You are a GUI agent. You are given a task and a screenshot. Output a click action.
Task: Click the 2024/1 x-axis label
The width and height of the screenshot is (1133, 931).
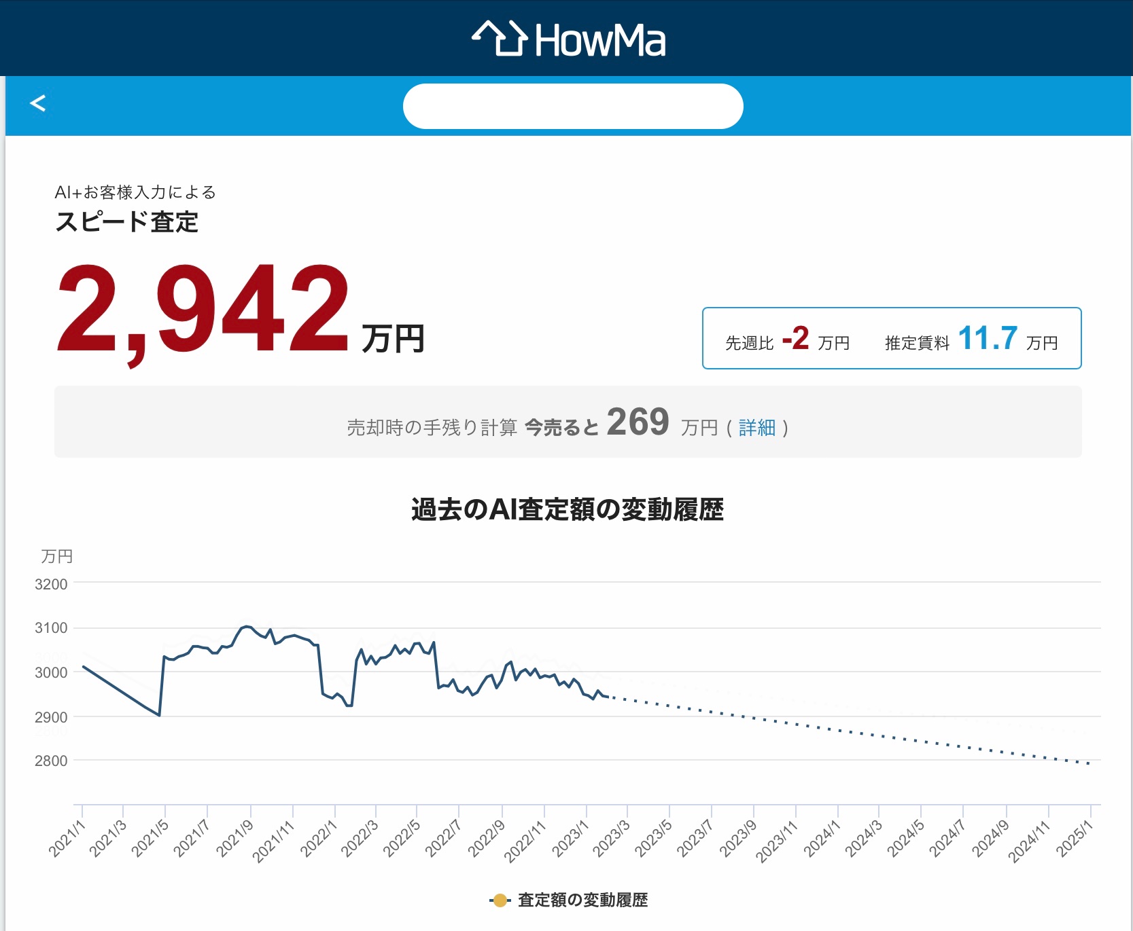[822, 839]
